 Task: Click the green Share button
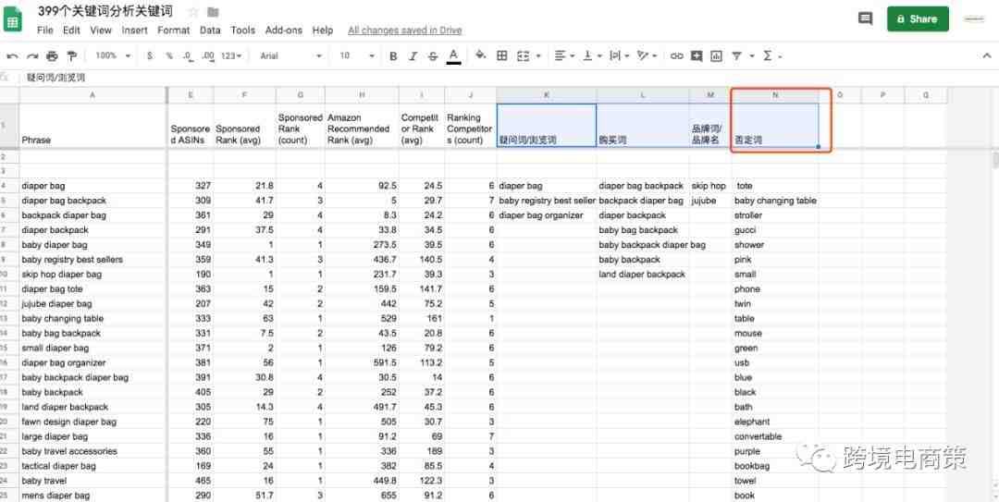point(916,18)
